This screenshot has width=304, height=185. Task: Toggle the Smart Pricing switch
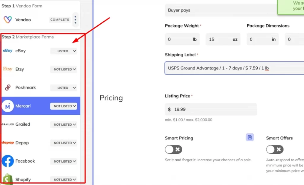click(x=173, y=149)
